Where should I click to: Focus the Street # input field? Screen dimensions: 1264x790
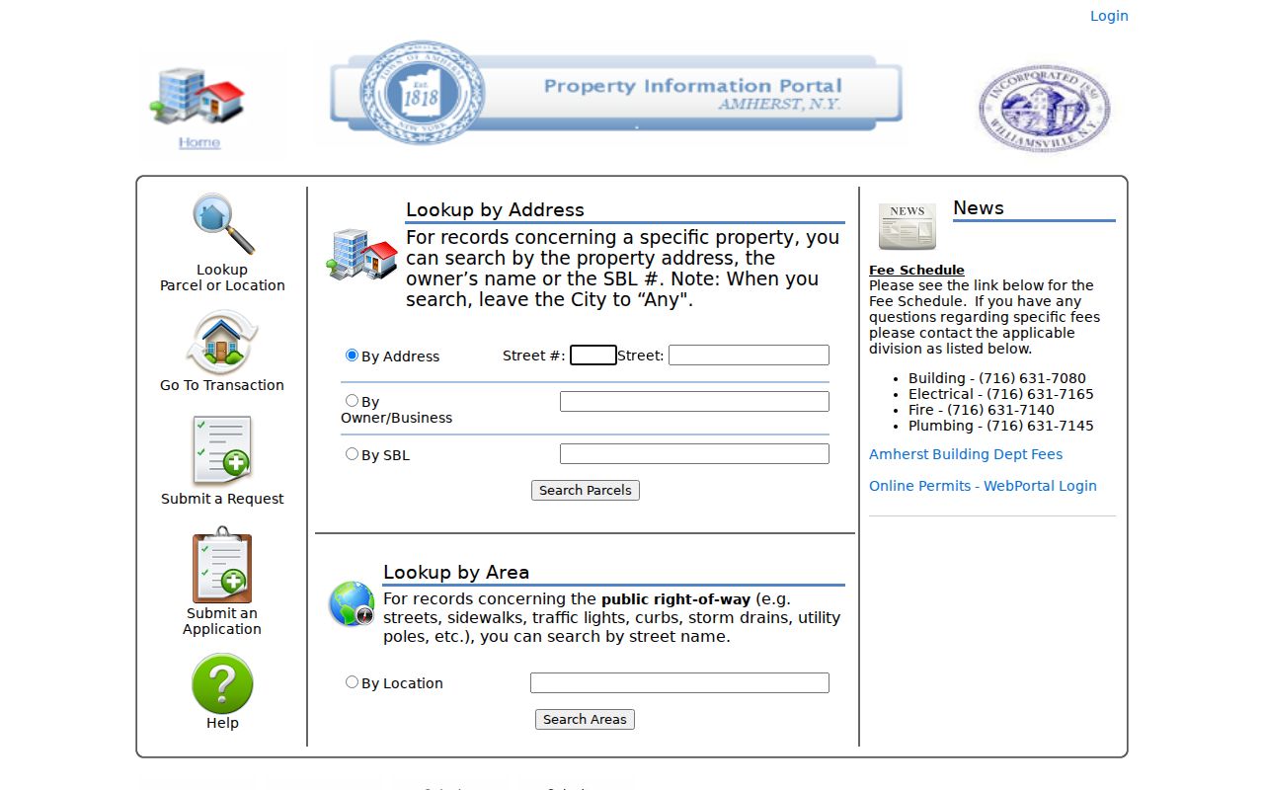tap(593, 355)
